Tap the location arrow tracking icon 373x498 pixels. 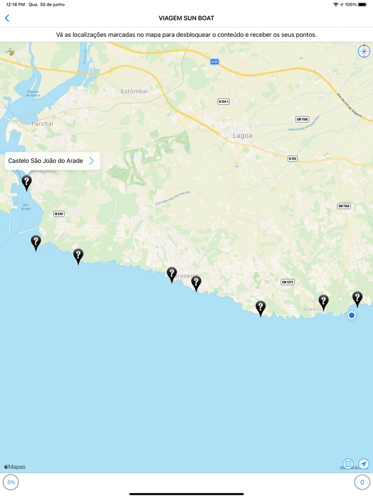(364, 464)
